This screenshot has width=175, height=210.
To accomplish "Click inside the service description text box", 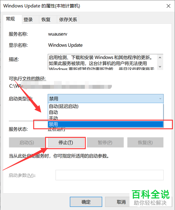I will (x=103, y=62).
